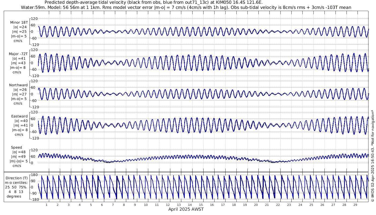Click the vertical IMOS copyright timestamp text
The width and height of the screenshot is (376, 215).
(373, 156)
